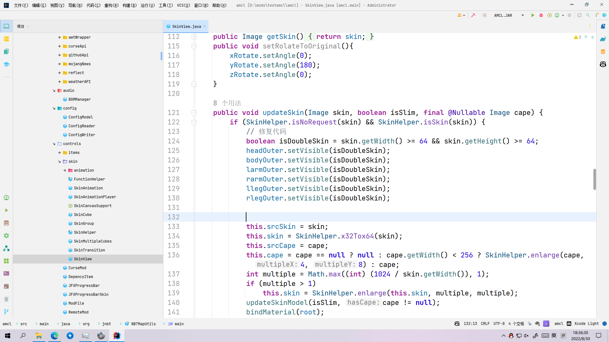Run with coverage
Viewport: 609px width, 342px height.
549,15
